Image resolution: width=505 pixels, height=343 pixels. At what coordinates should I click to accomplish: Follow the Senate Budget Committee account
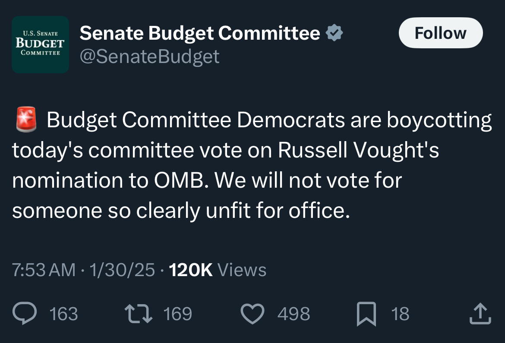pyautogui.click(x=441, y=33)
